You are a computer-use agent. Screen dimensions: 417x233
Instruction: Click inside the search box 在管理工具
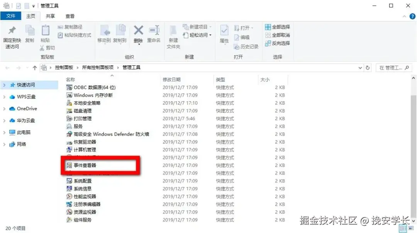391,67
